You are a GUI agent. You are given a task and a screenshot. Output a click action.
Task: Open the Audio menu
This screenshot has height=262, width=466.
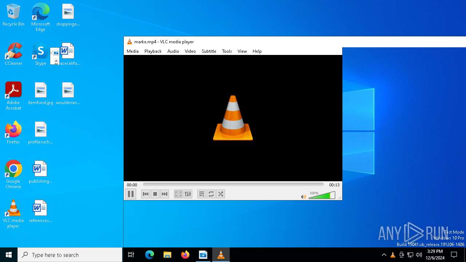point(173,51)
